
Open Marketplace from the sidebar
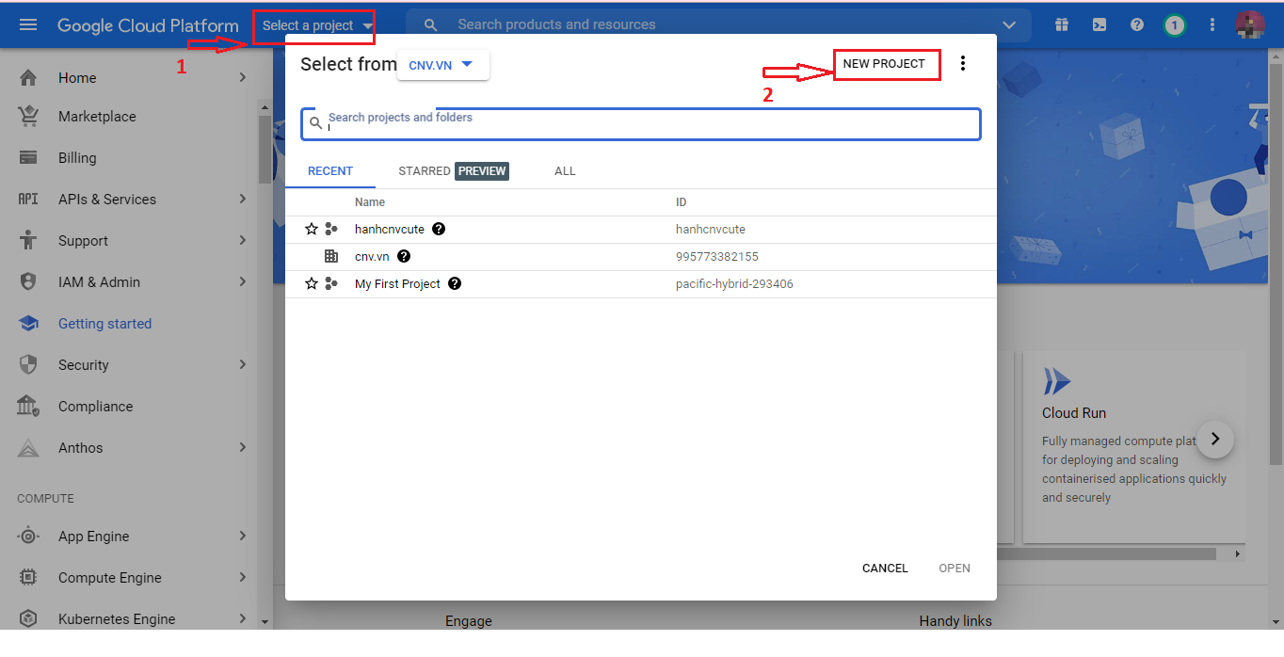[97, 117]
